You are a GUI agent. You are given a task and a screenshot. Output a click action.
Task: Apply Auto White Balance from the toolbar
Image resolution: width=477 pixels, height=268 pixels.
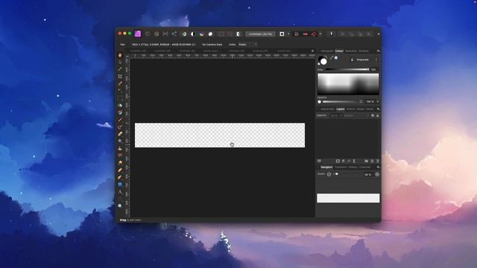[x=210, y=34]
